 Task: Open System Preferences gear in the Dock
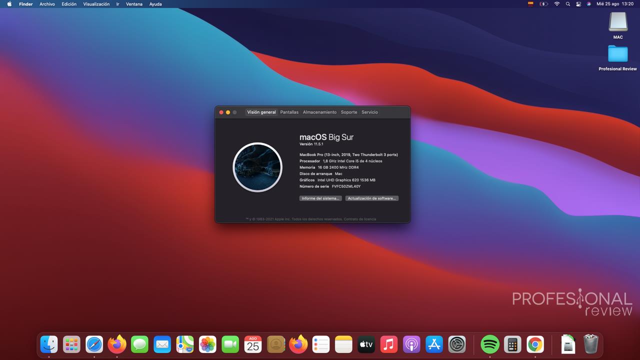[457, 344]
